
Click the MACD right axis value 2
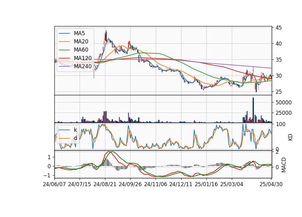pos(277,152)
